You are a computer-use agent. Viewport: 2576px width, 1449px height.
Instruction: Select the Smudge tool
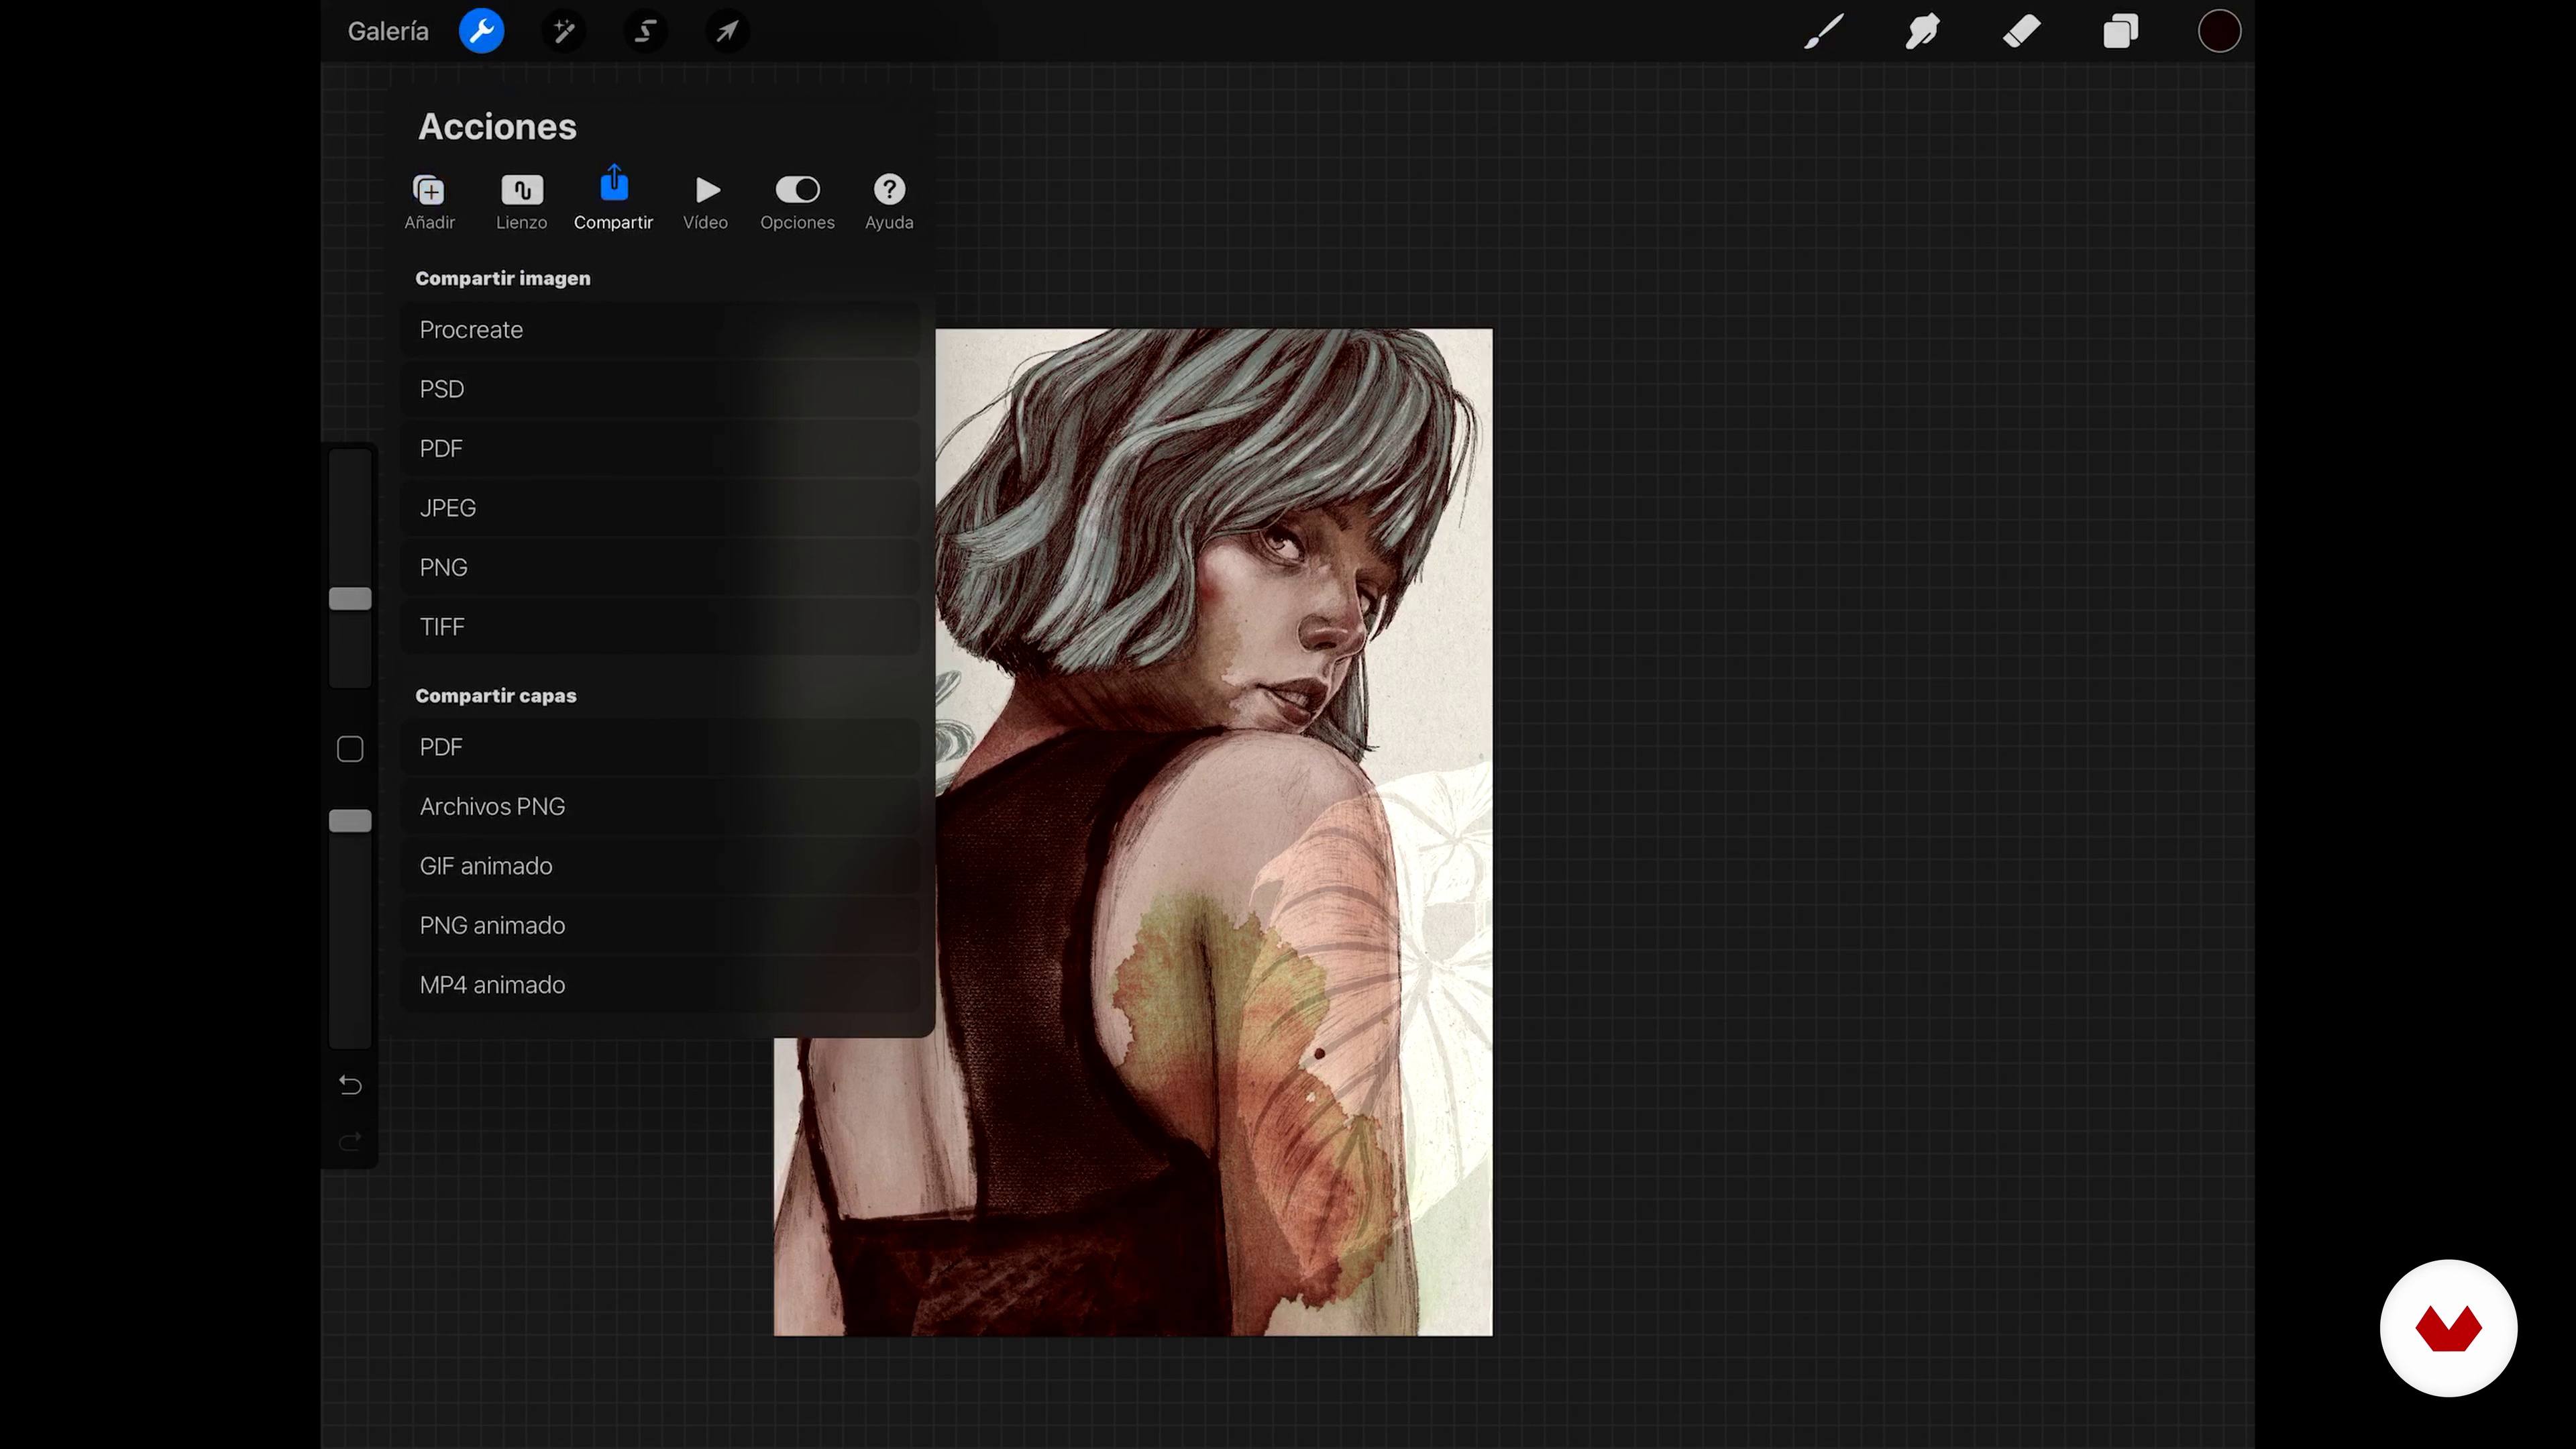(x=1922, y=31)
